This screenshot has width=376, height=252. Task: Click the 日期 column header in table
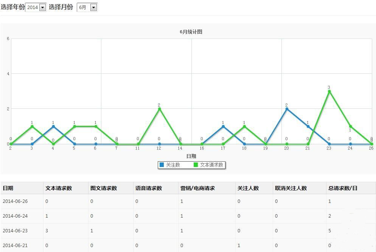8,188
